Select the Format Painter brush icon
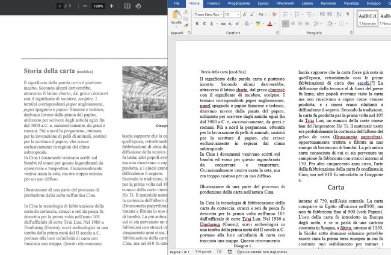391x255 pixels. click(186, 25)
